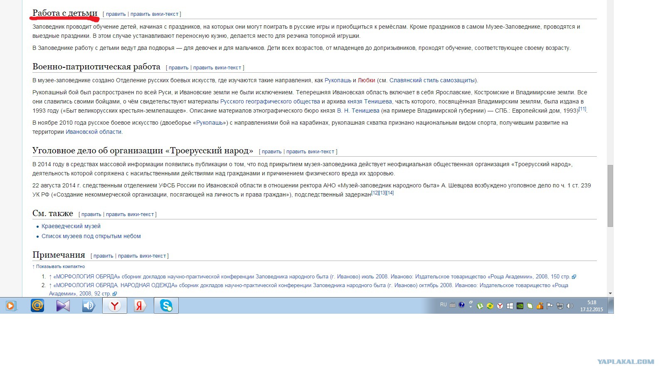Edit wiki-text of 'Военно-патриотическая работа' section
Image resolution: width=665 pixels, height=374 pixels.
pyautogui.click(x=217, y=68)
